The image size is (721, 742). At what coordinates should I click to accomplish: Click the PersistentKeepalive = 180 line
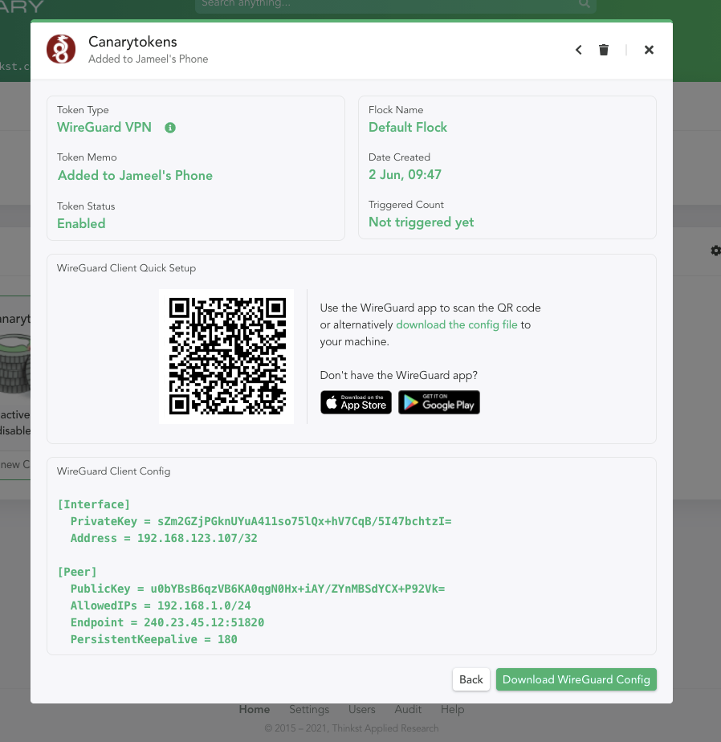coord(154,640)
